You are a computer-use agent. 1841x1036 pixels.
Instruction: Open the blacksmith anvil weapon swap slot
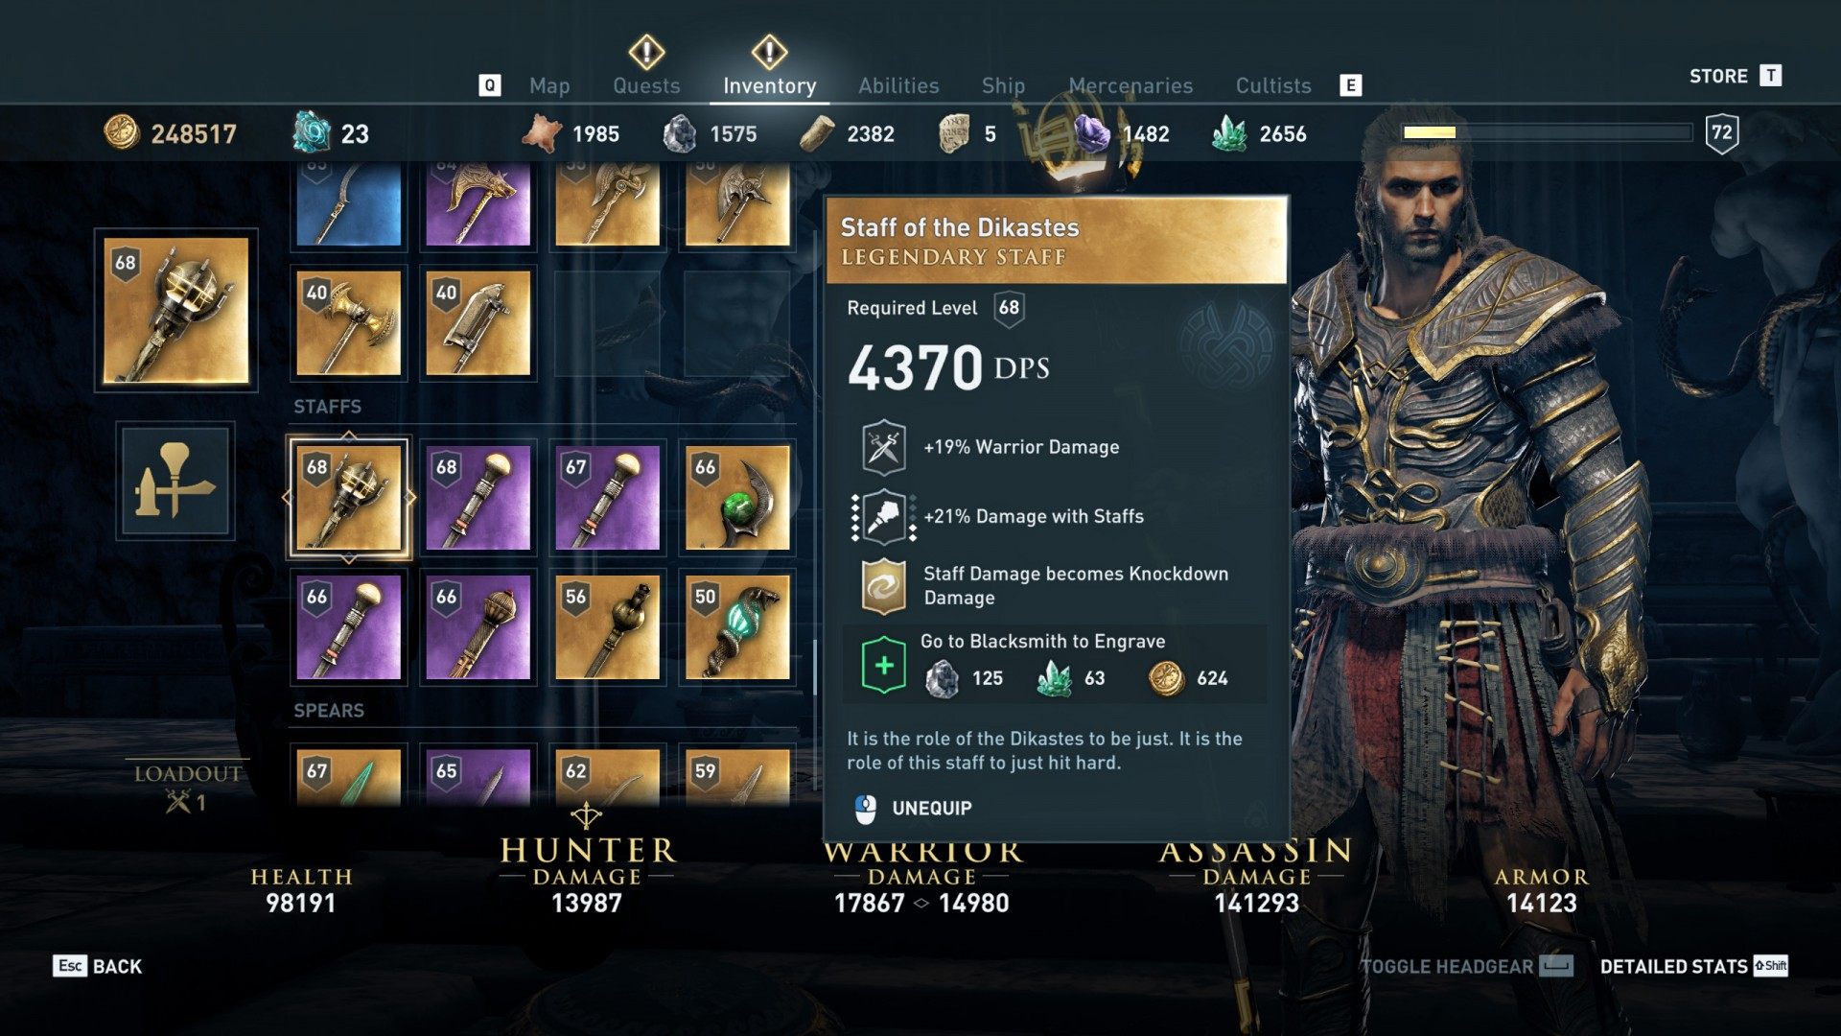click(x=175, y=482)
